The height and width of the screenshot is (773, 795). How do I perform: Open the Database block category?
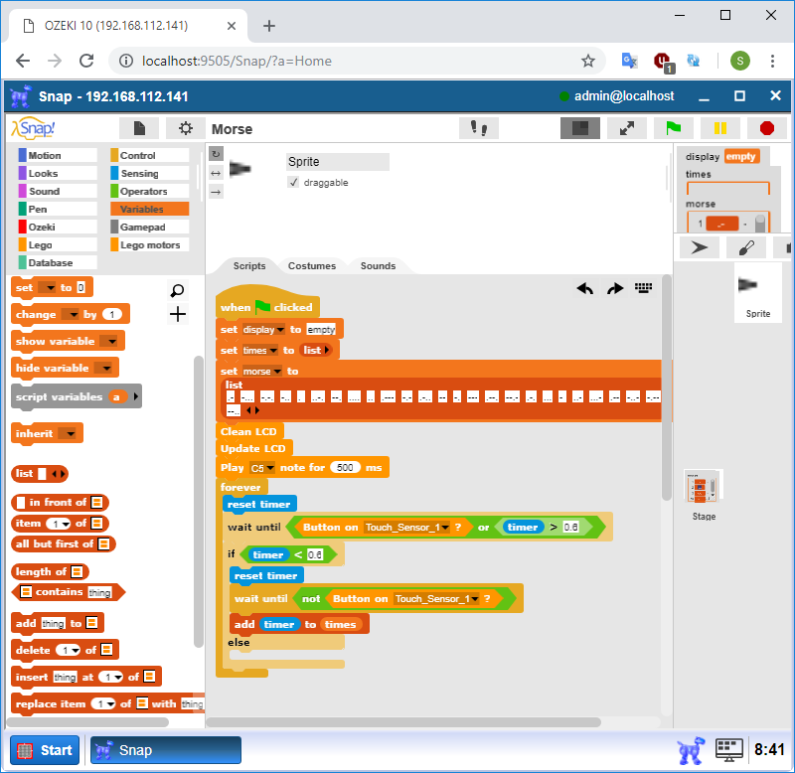[x=57, y=262]
